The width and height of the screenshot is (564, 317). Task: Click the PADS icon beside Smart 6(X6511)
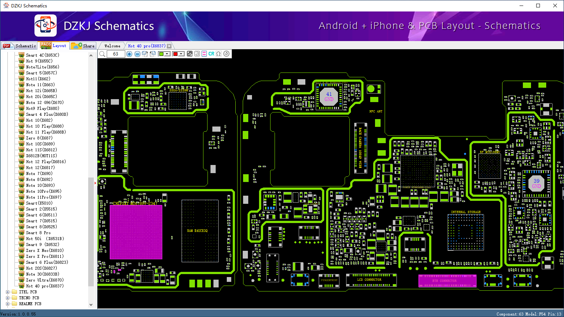[x=21, y=215]
